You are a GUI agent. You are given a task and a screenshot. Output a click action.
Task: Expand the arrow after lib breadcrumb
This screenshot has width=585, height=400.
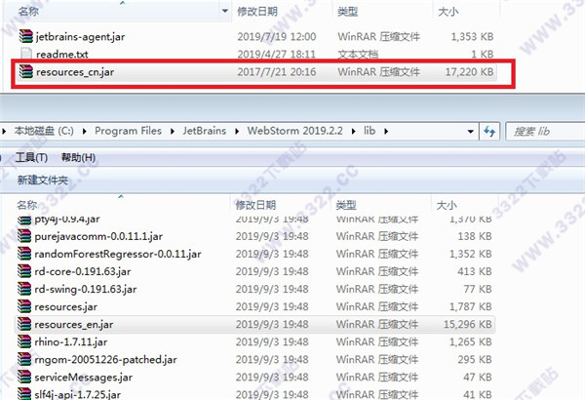(x=386, y=131)
